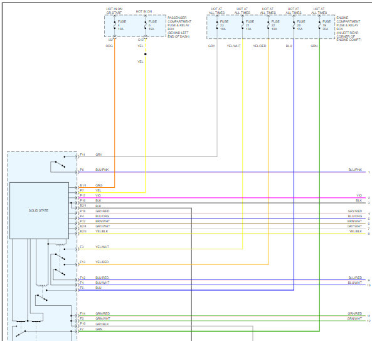Select the ORG wire label below Fuse 4

[109, 46]
